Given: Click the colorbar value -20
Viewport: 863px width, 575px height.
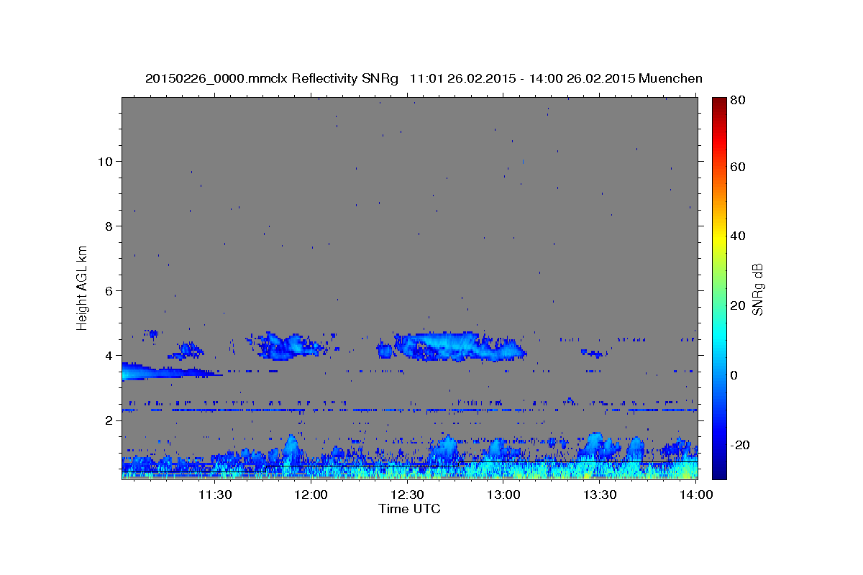Looking at the screenshot, I should pos(739,445).
